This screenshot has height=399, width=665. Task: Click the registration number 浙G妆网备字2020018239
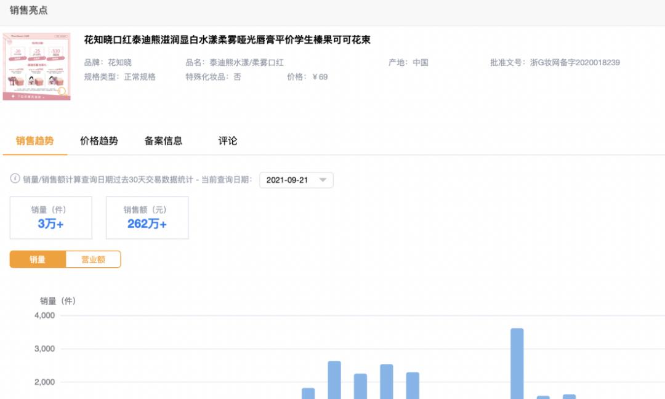pyautogui.click(x=576, y=62)
